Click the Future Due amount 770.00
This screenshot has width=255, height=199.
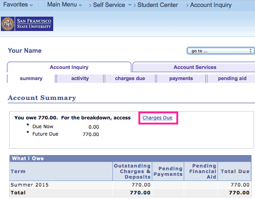[91, 134]
